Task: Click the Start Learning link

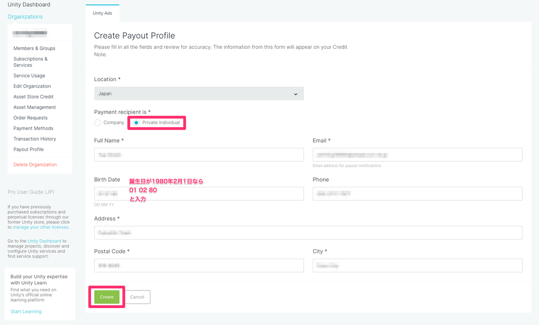Action: tap(26, 312)
